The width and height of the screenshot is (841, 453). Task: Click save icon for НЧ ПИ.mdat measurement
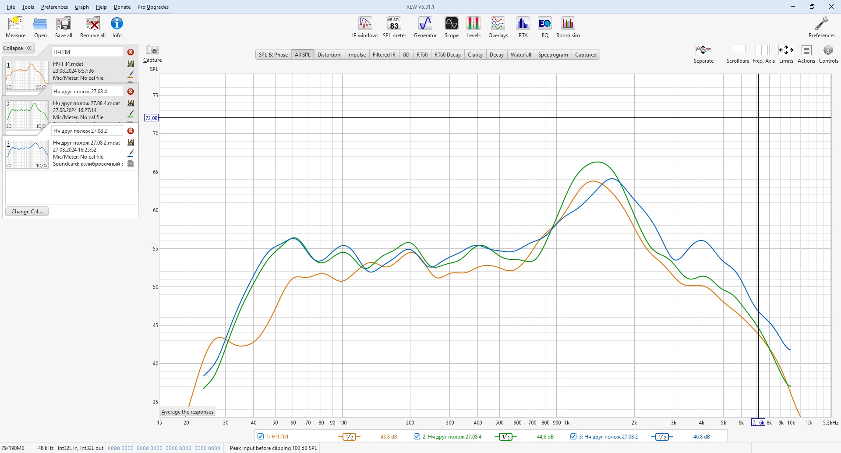click(x=131, y=64)
